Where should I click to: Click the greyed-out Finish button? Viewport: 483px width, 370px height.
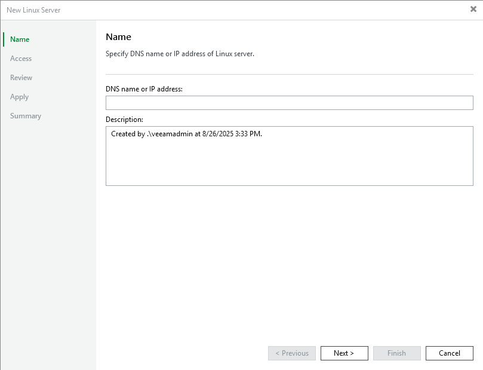pos(396,353)
